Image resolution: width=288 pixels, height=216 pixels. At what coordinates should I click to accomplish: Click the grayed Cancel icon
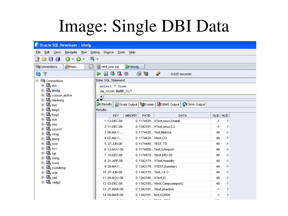(126, 74)
